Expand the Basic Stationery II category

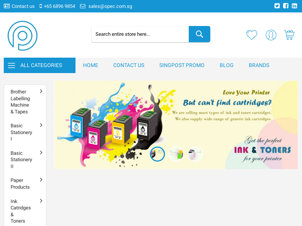tap(41, 153)
